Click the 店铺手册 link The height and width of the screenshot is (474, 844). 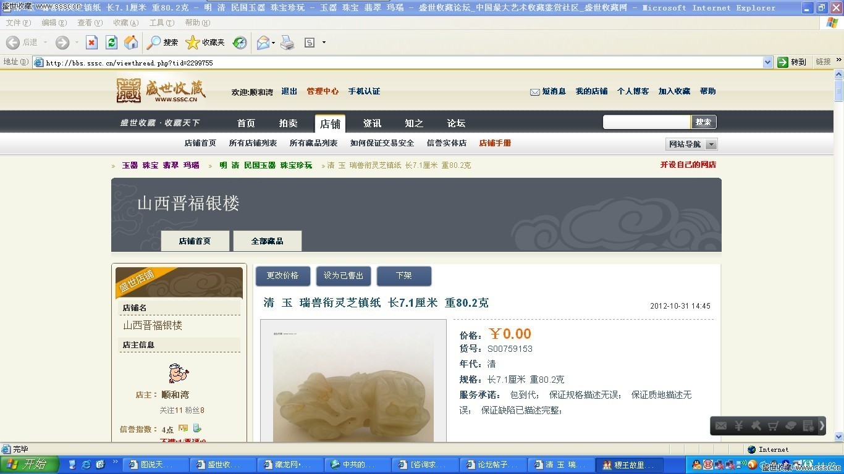[x=495, y=143]
